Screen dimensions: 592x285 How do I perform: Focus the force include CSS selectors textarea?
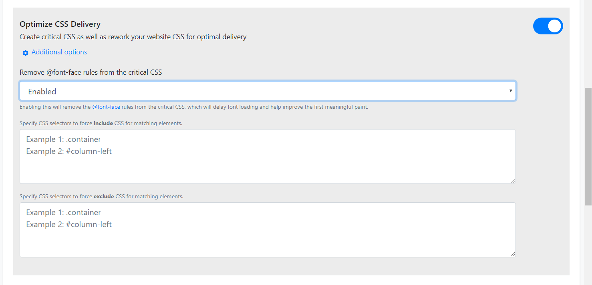(x=268, y=156)
